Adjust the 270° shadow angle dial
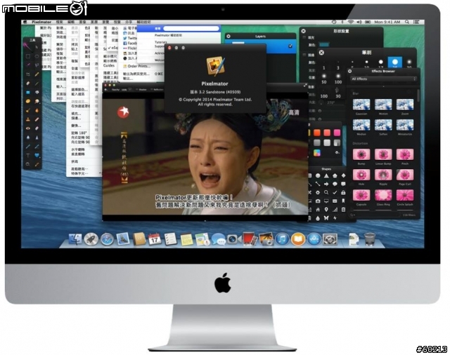 [x=322, y=102]
